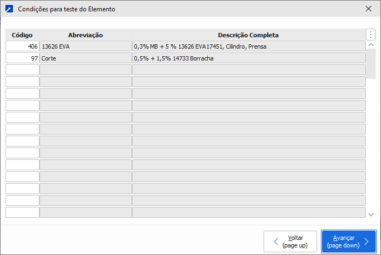Click the 13626 EVA abbreviation cell
This screenshot has width=381, height=255.
86,46
